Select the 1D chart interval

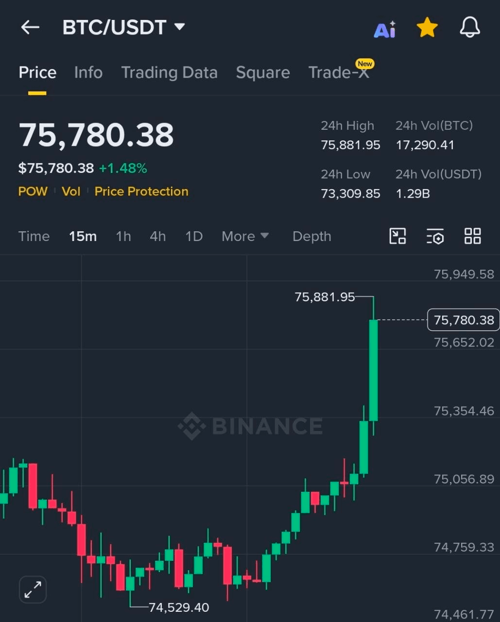point(194,236)
